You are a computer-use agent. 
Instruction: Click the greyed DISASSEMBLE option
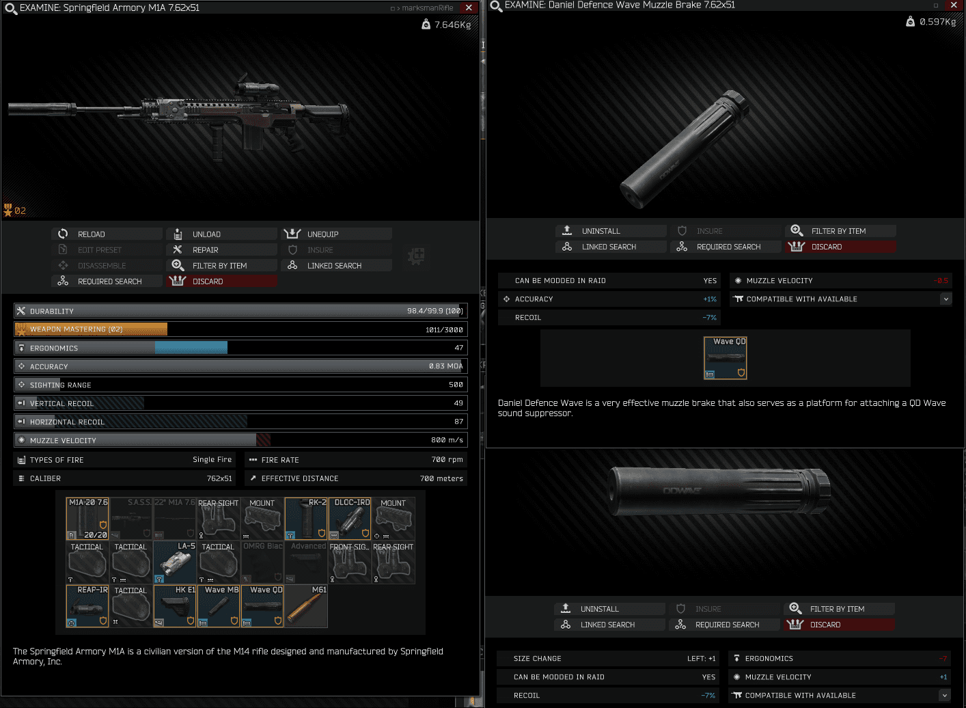(x=107, y=265)
